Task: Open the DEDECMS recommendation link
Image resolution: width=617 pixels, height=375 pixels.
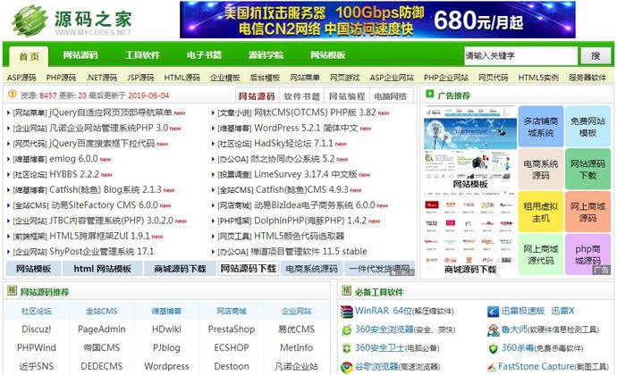Action: click(102, 366)
